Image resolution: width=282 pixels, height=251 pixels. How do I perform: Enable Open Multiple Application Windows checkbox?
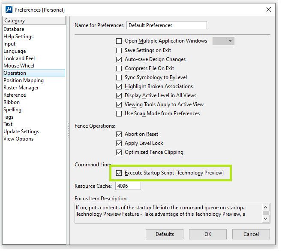(119, 41)
